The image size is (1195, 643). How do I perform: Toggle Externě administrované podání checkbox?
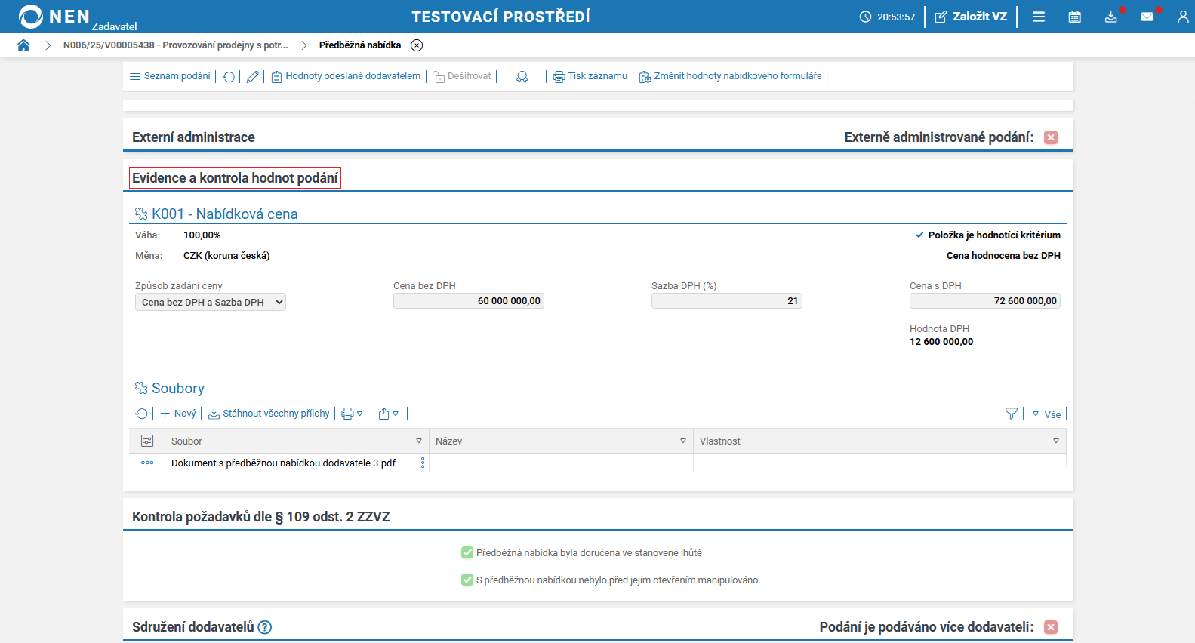pos(1050,137)
